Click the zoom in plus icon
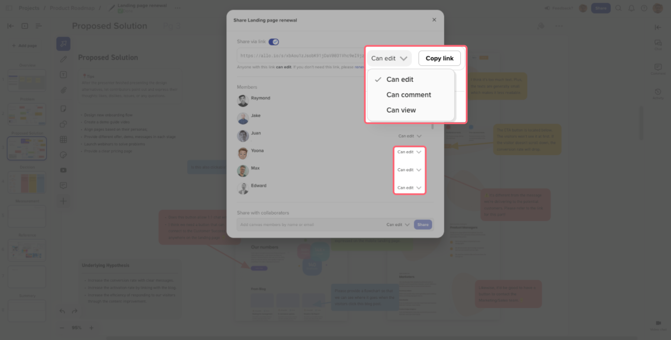Image resolution: width=671 pixels, height=340 pixels. 92,328
